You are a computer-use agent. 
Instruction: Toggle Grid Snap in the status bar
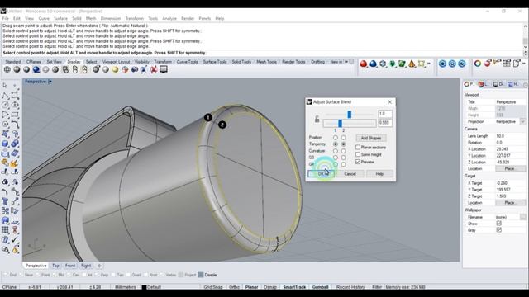(213, 287)
